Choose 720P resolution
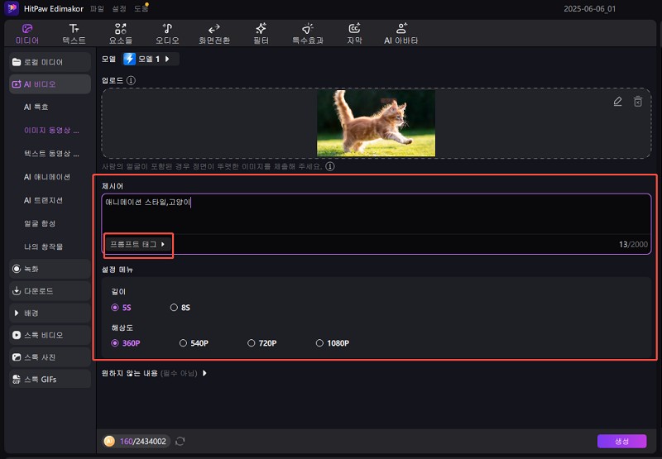 (x=262, y=343)
